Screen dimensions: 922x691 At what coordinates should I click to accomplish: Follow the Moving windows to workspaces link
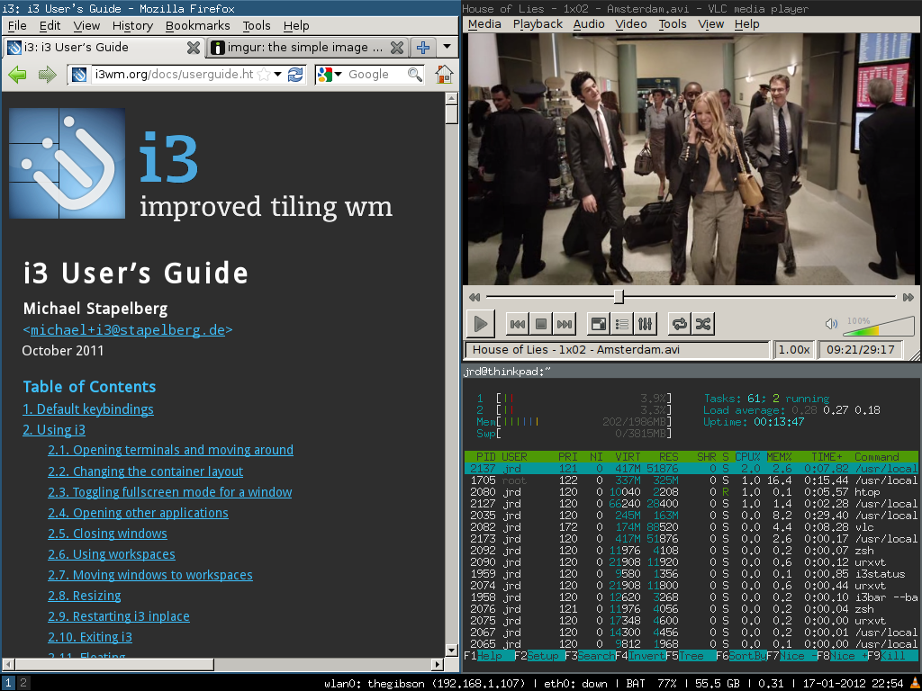click(x=150, y=575)
